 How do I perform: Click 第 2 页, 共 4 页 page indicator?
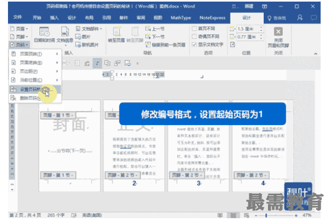(x=25, y=215)
